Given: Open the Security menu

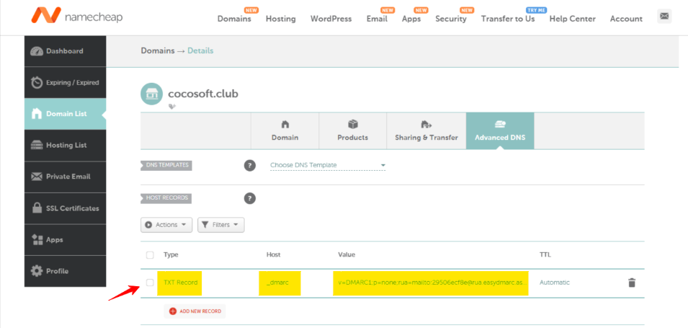Looking at the screenshot, I should tap(451, 19).
